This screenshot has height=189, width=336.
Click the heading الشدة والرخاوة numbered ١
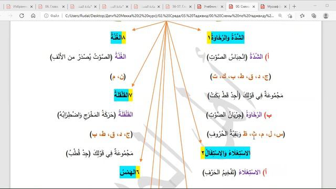click(225, 37)
